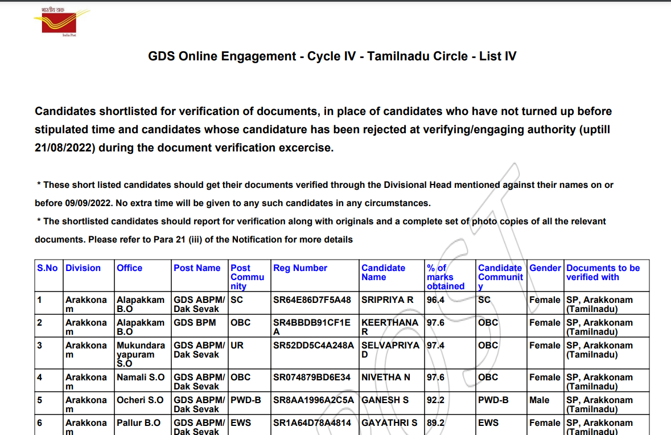Select reg number SR4BBDB91CF1EA
Image resolution: width=671 pixels, height=435 pixels.
(312, 327)
